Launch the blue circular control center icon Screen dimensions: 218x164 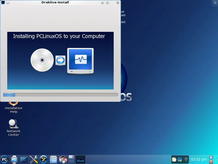click(x=44, y=159)
